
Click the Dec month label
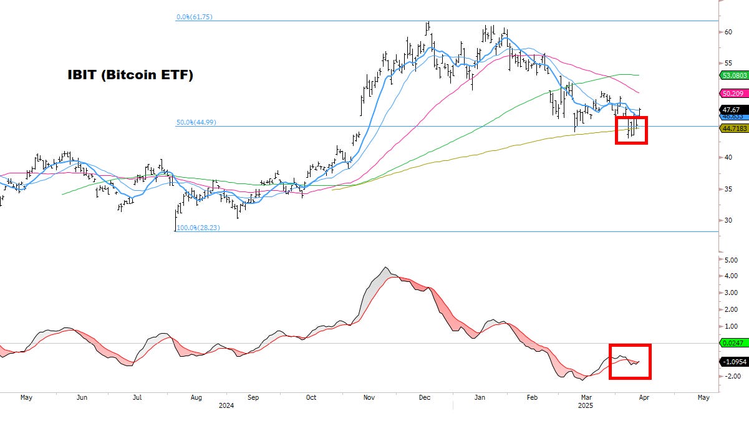point(424,397)
